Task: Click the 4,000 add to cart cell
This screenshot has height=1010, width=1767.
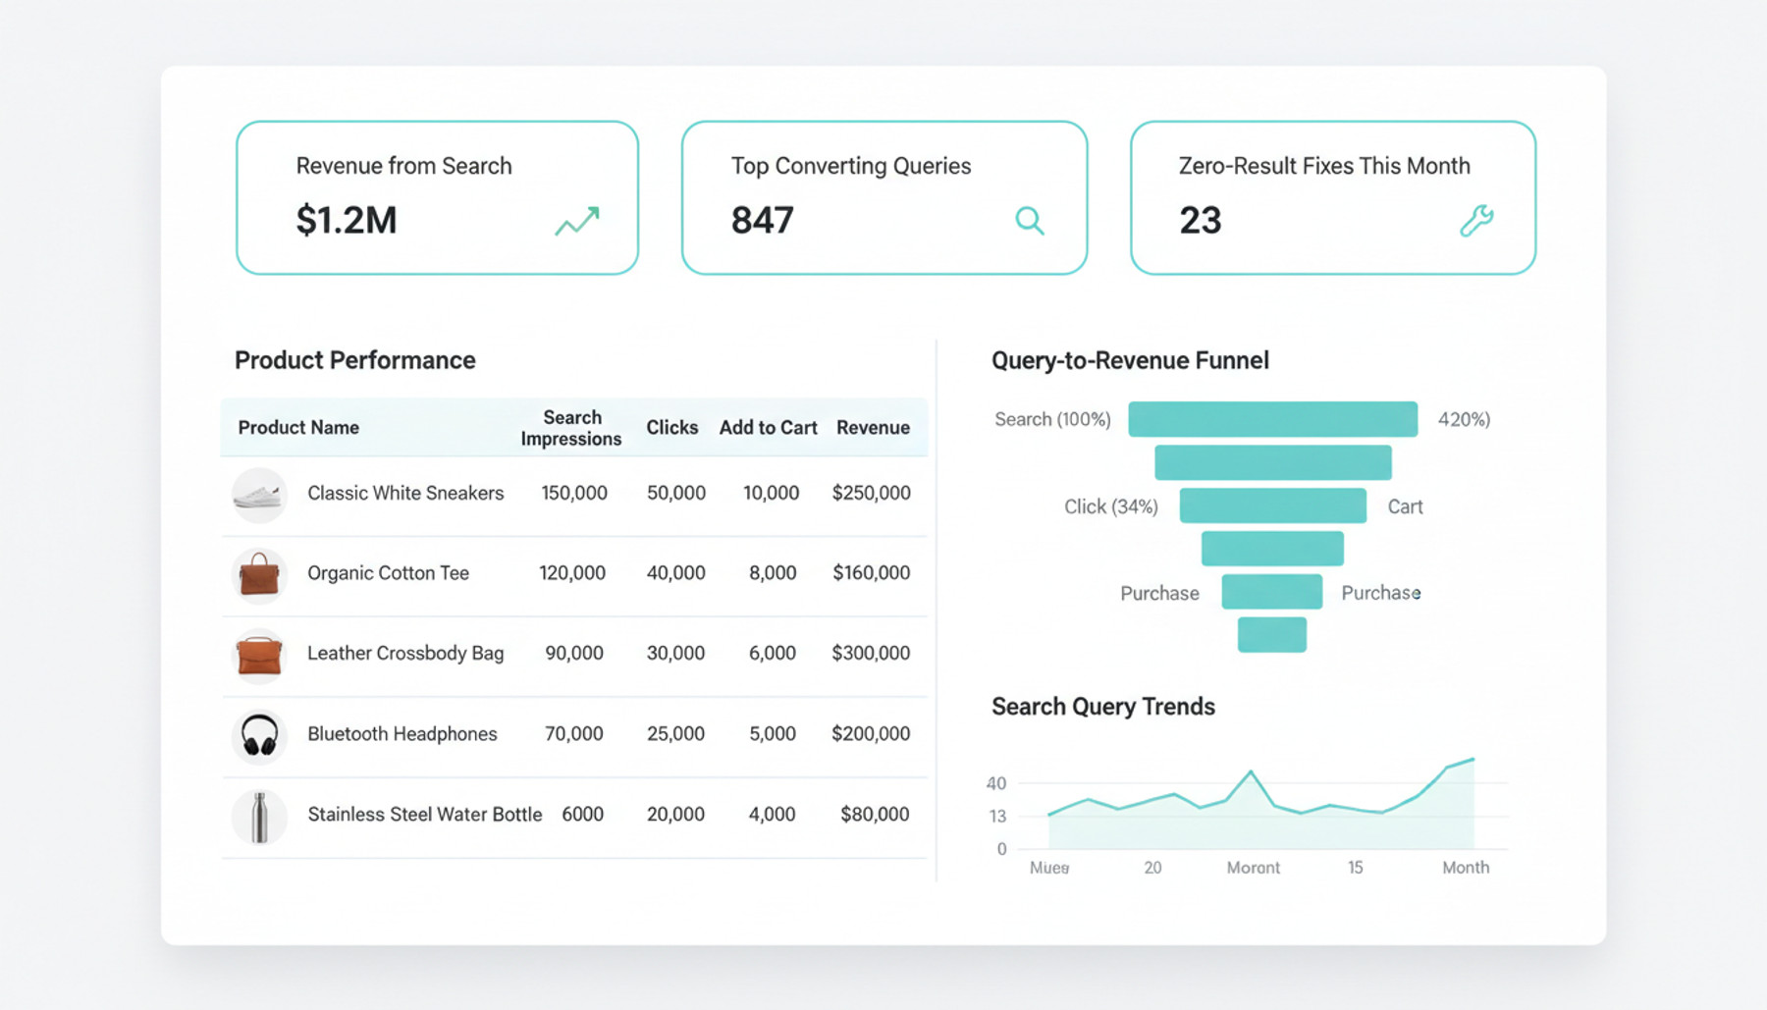Action: click(x=773, y=815)
